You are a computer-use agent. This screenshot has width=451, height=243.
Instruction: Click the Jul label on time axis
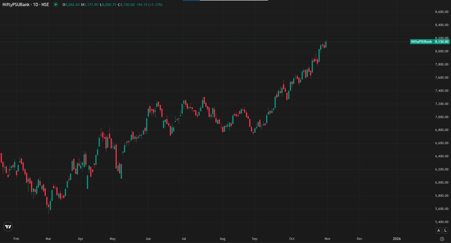[184, 239]
